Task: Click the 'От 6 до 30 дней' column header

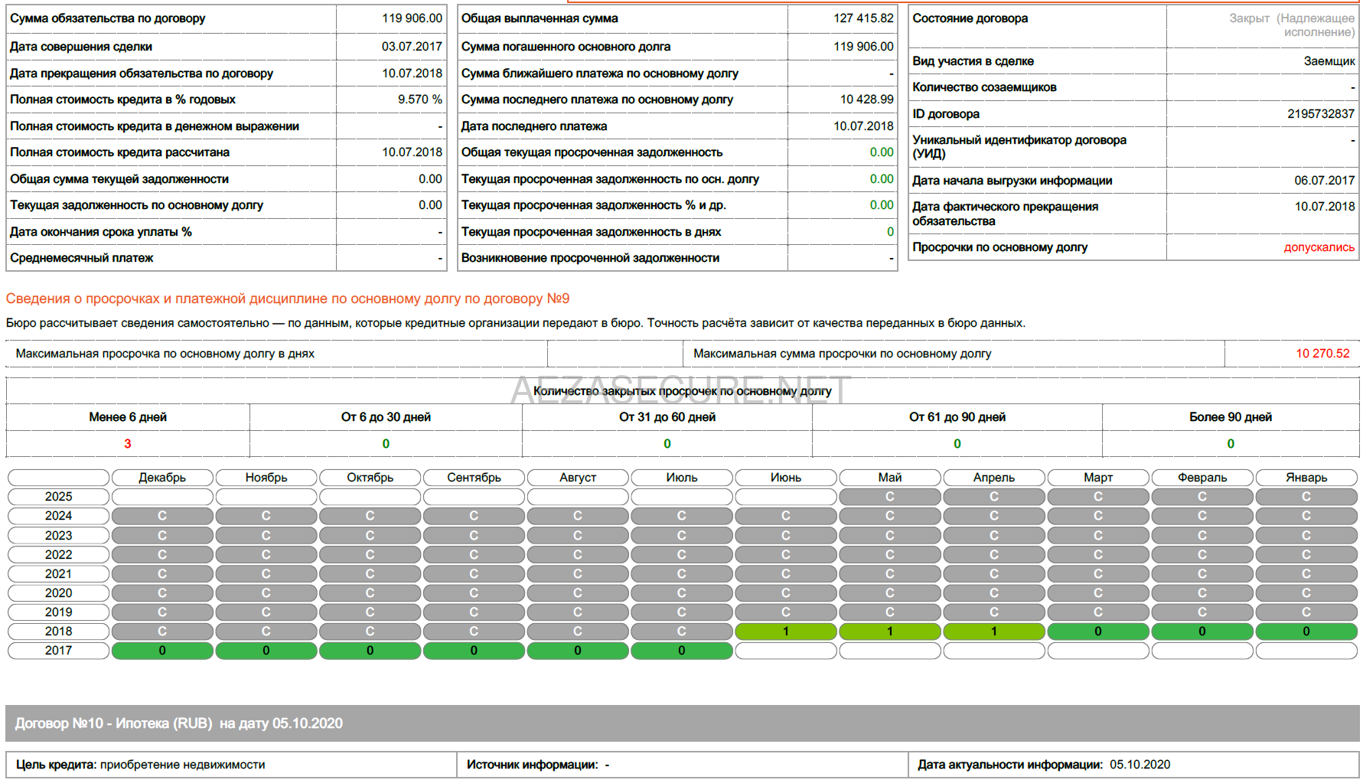Action: pos(386,417)
